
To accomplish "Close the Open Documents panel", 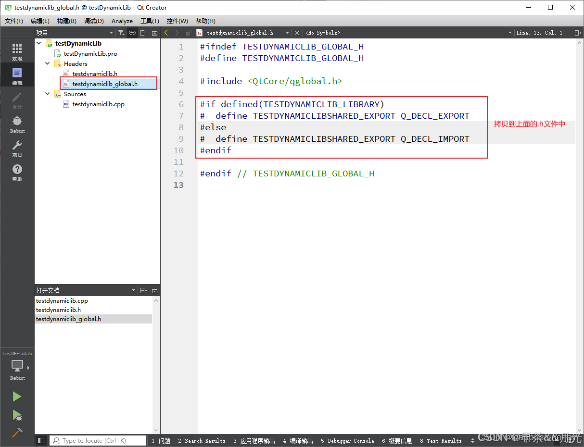I will pyautogui.click(x=154, y=291).
